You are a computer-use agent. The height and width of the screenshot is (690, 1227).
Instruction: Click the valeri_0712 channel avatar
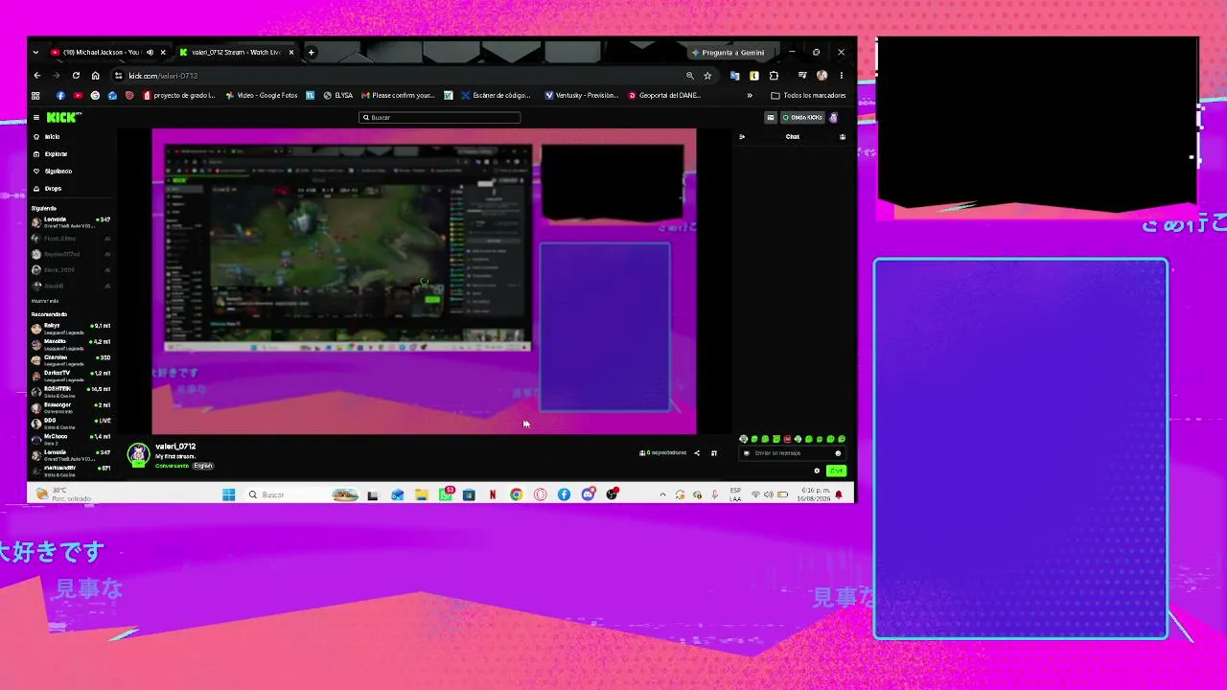[139, 454]
